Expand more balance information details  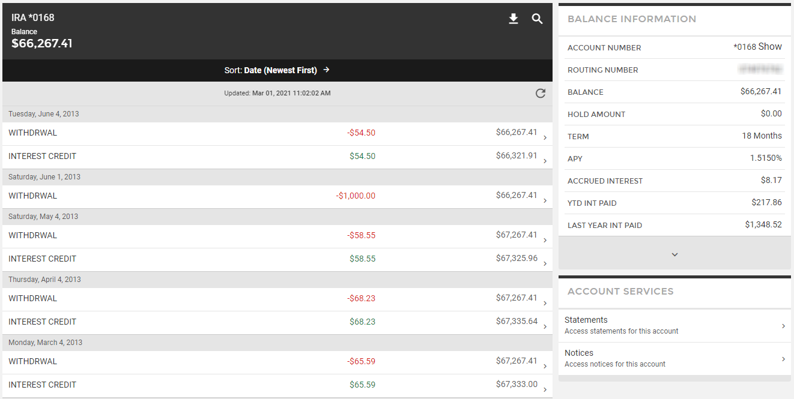[x=674, y=254]
